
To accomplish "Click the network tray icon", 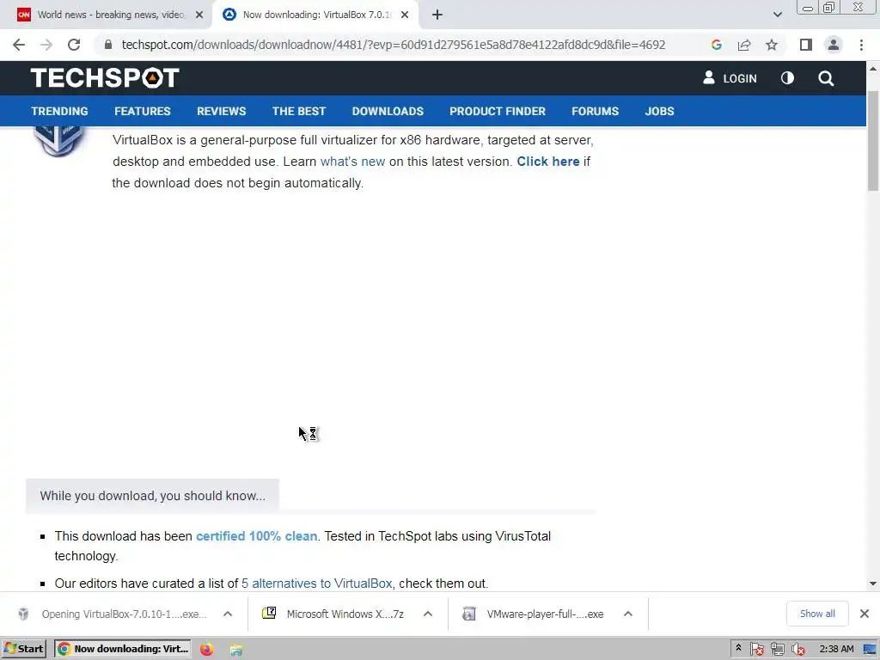I will pyautogui.click(x=777, y=650).
